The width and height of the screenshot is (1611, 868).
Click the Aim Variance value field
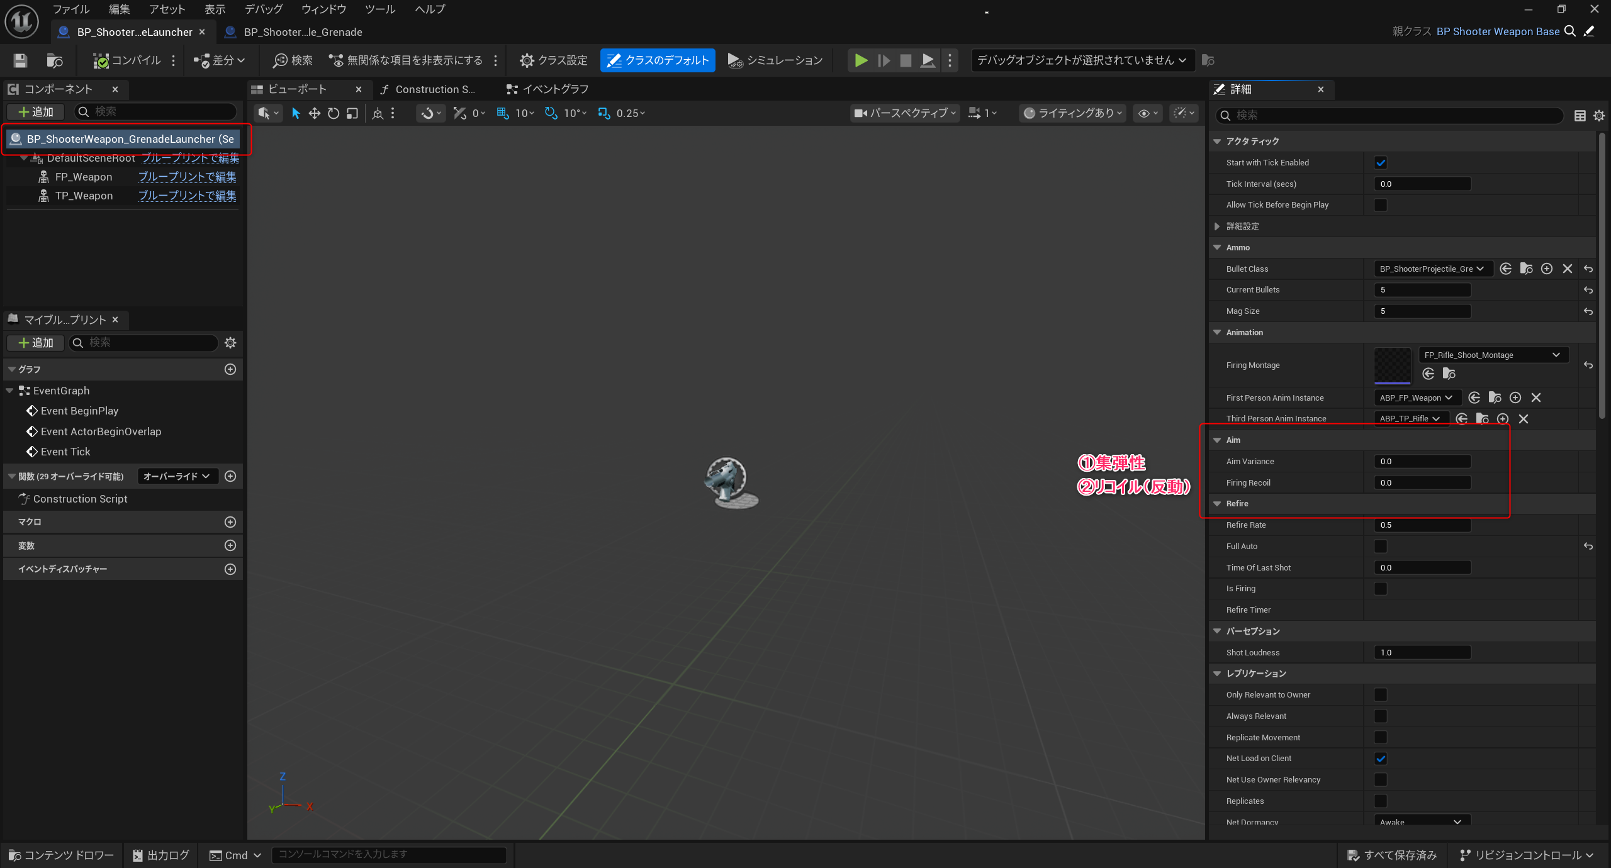coord(1421,462)
